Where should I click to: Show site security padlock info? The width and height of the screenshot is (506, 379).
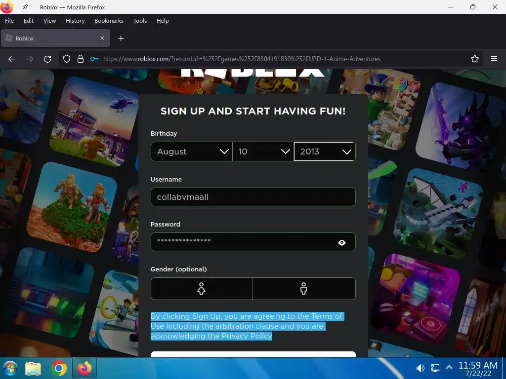click(81, 59)
